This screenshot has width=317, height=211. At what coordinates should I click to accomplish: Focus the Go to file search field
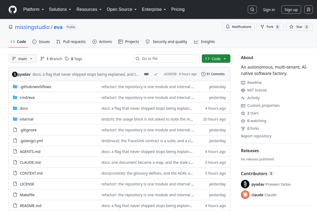(166, 59)
